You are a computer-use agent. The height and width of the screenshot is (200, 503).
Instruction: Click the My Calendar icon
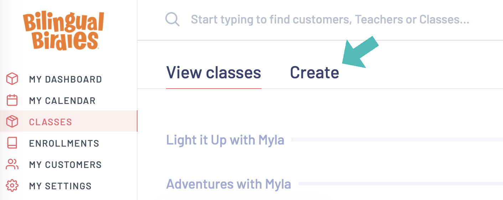(x=12, y=100)
